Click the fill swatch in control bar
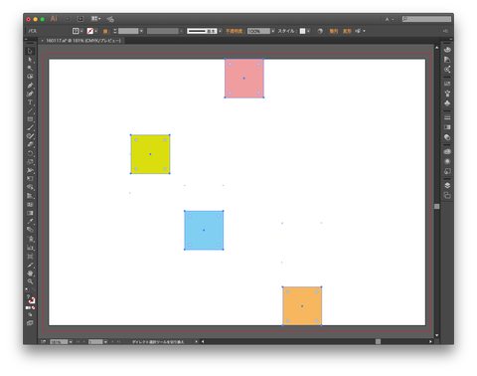The image size is (477, 376). [76, 31]
